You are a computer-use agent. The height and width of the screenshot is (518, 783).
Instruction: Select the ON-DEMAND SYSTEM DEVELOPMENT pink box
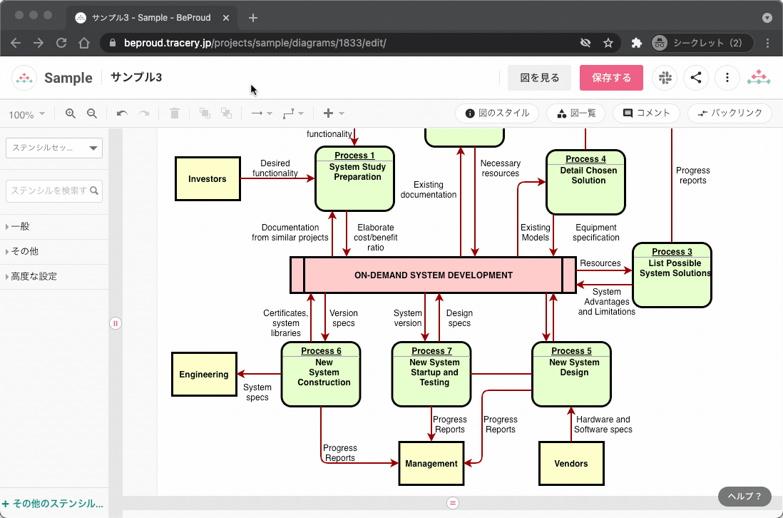click(433, 275)
